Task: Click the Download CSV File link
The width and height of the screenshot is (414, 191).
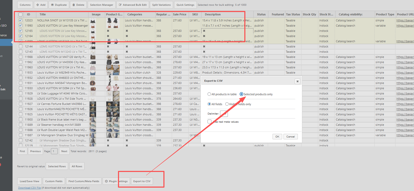Action: [x=29, y=188]
